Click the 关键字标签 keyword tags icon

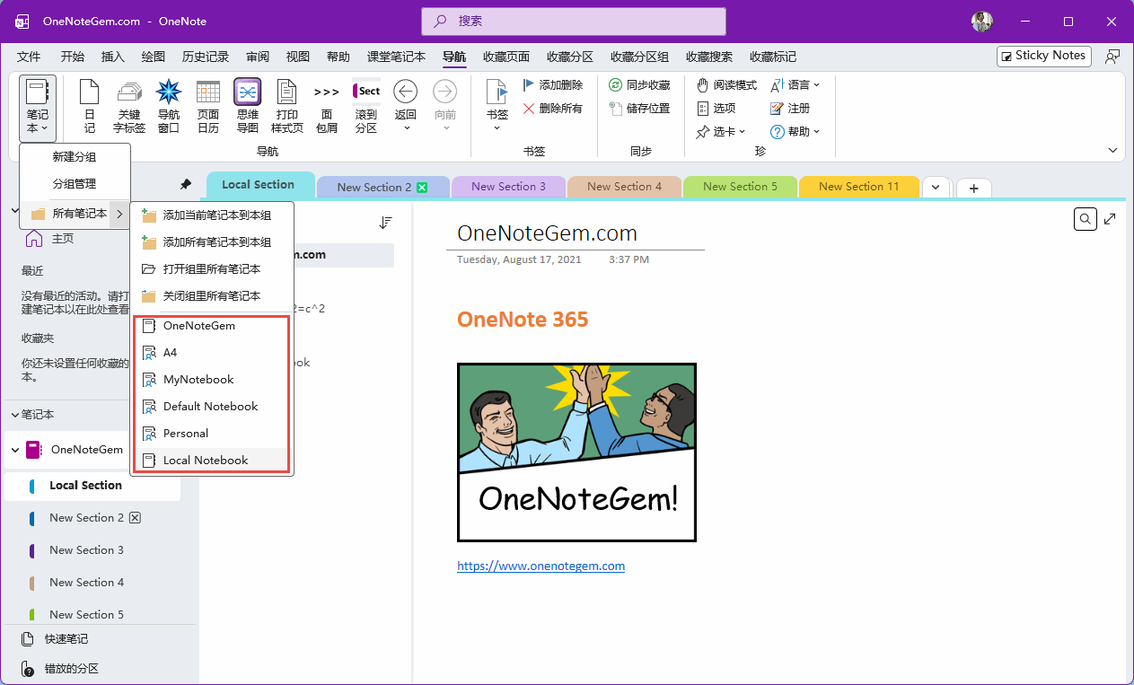click(129, 106)
